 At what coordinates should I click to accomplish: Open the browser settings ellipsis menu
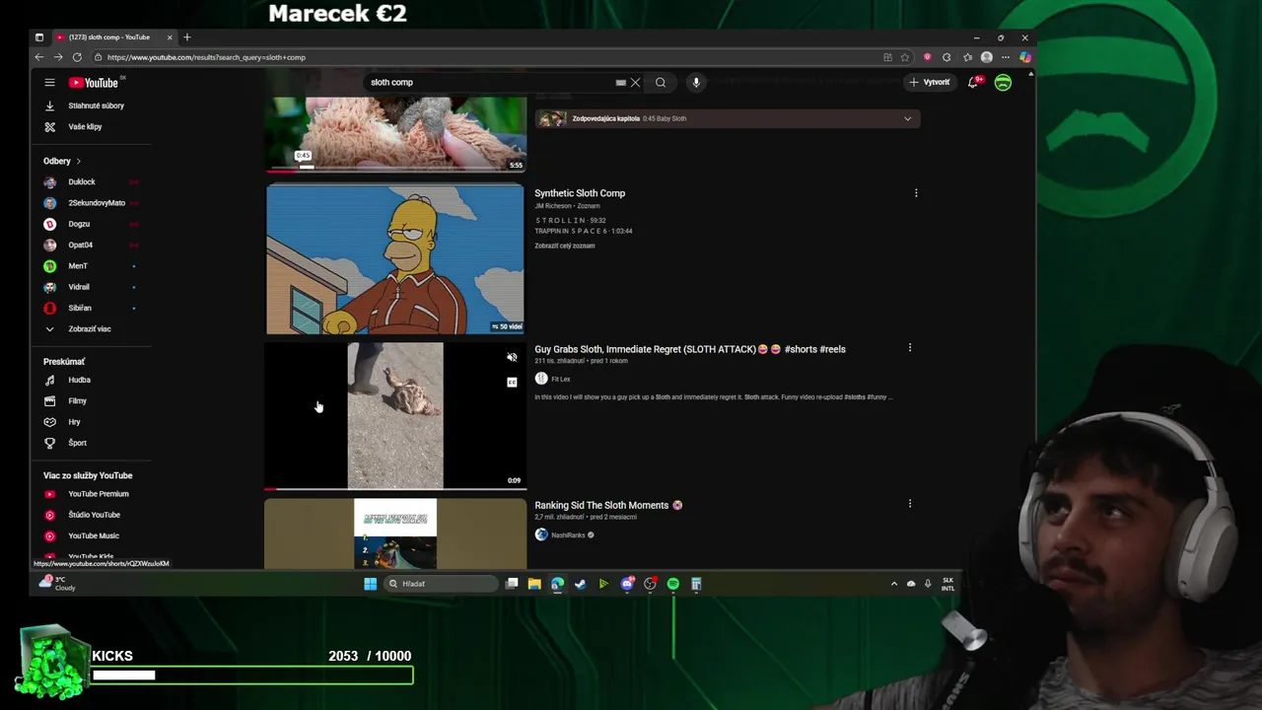(1006, 57)
